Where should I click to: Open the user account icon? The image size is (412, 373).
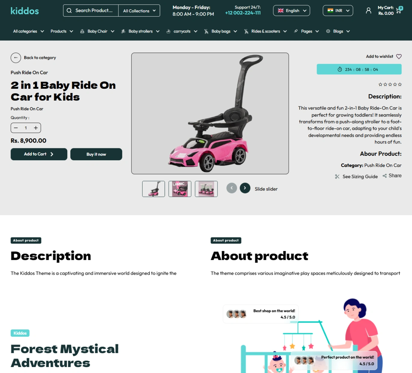(x=368, y=11)
